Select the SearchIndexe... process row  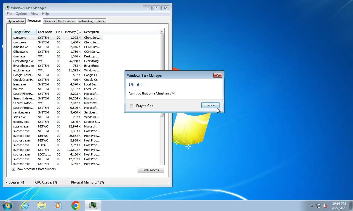pos(57,98)
